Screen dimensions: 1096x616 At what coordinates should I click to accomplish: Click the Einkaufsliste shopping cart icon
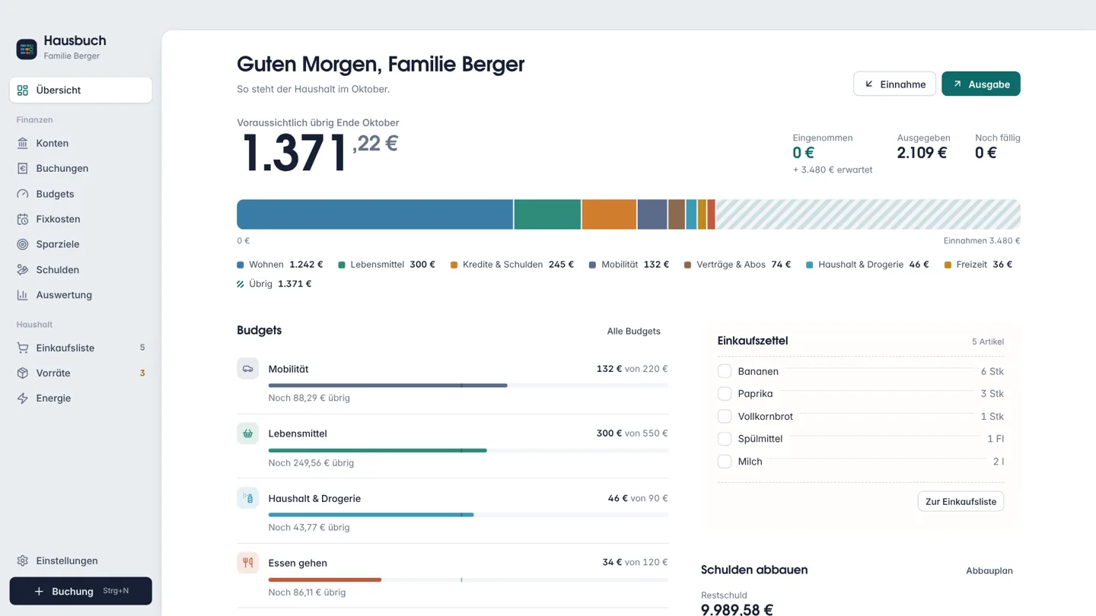23,348
